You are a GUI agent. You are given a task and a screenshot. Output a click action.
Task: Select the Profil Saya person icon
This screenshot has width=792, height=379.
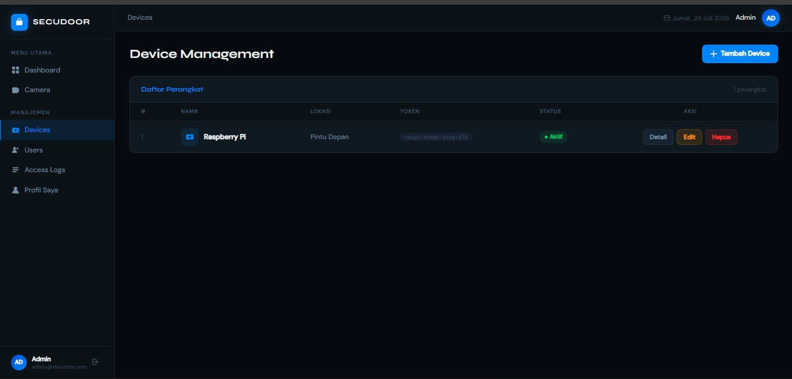(16, 190)
